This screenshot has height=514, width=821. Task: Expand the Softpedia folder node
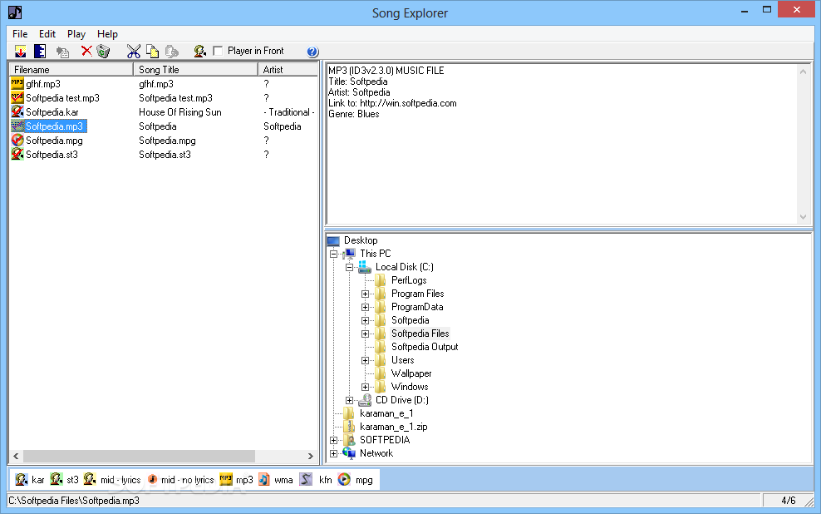365,321
